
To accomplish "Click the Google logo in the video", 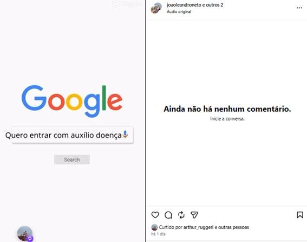I will 72,101.
